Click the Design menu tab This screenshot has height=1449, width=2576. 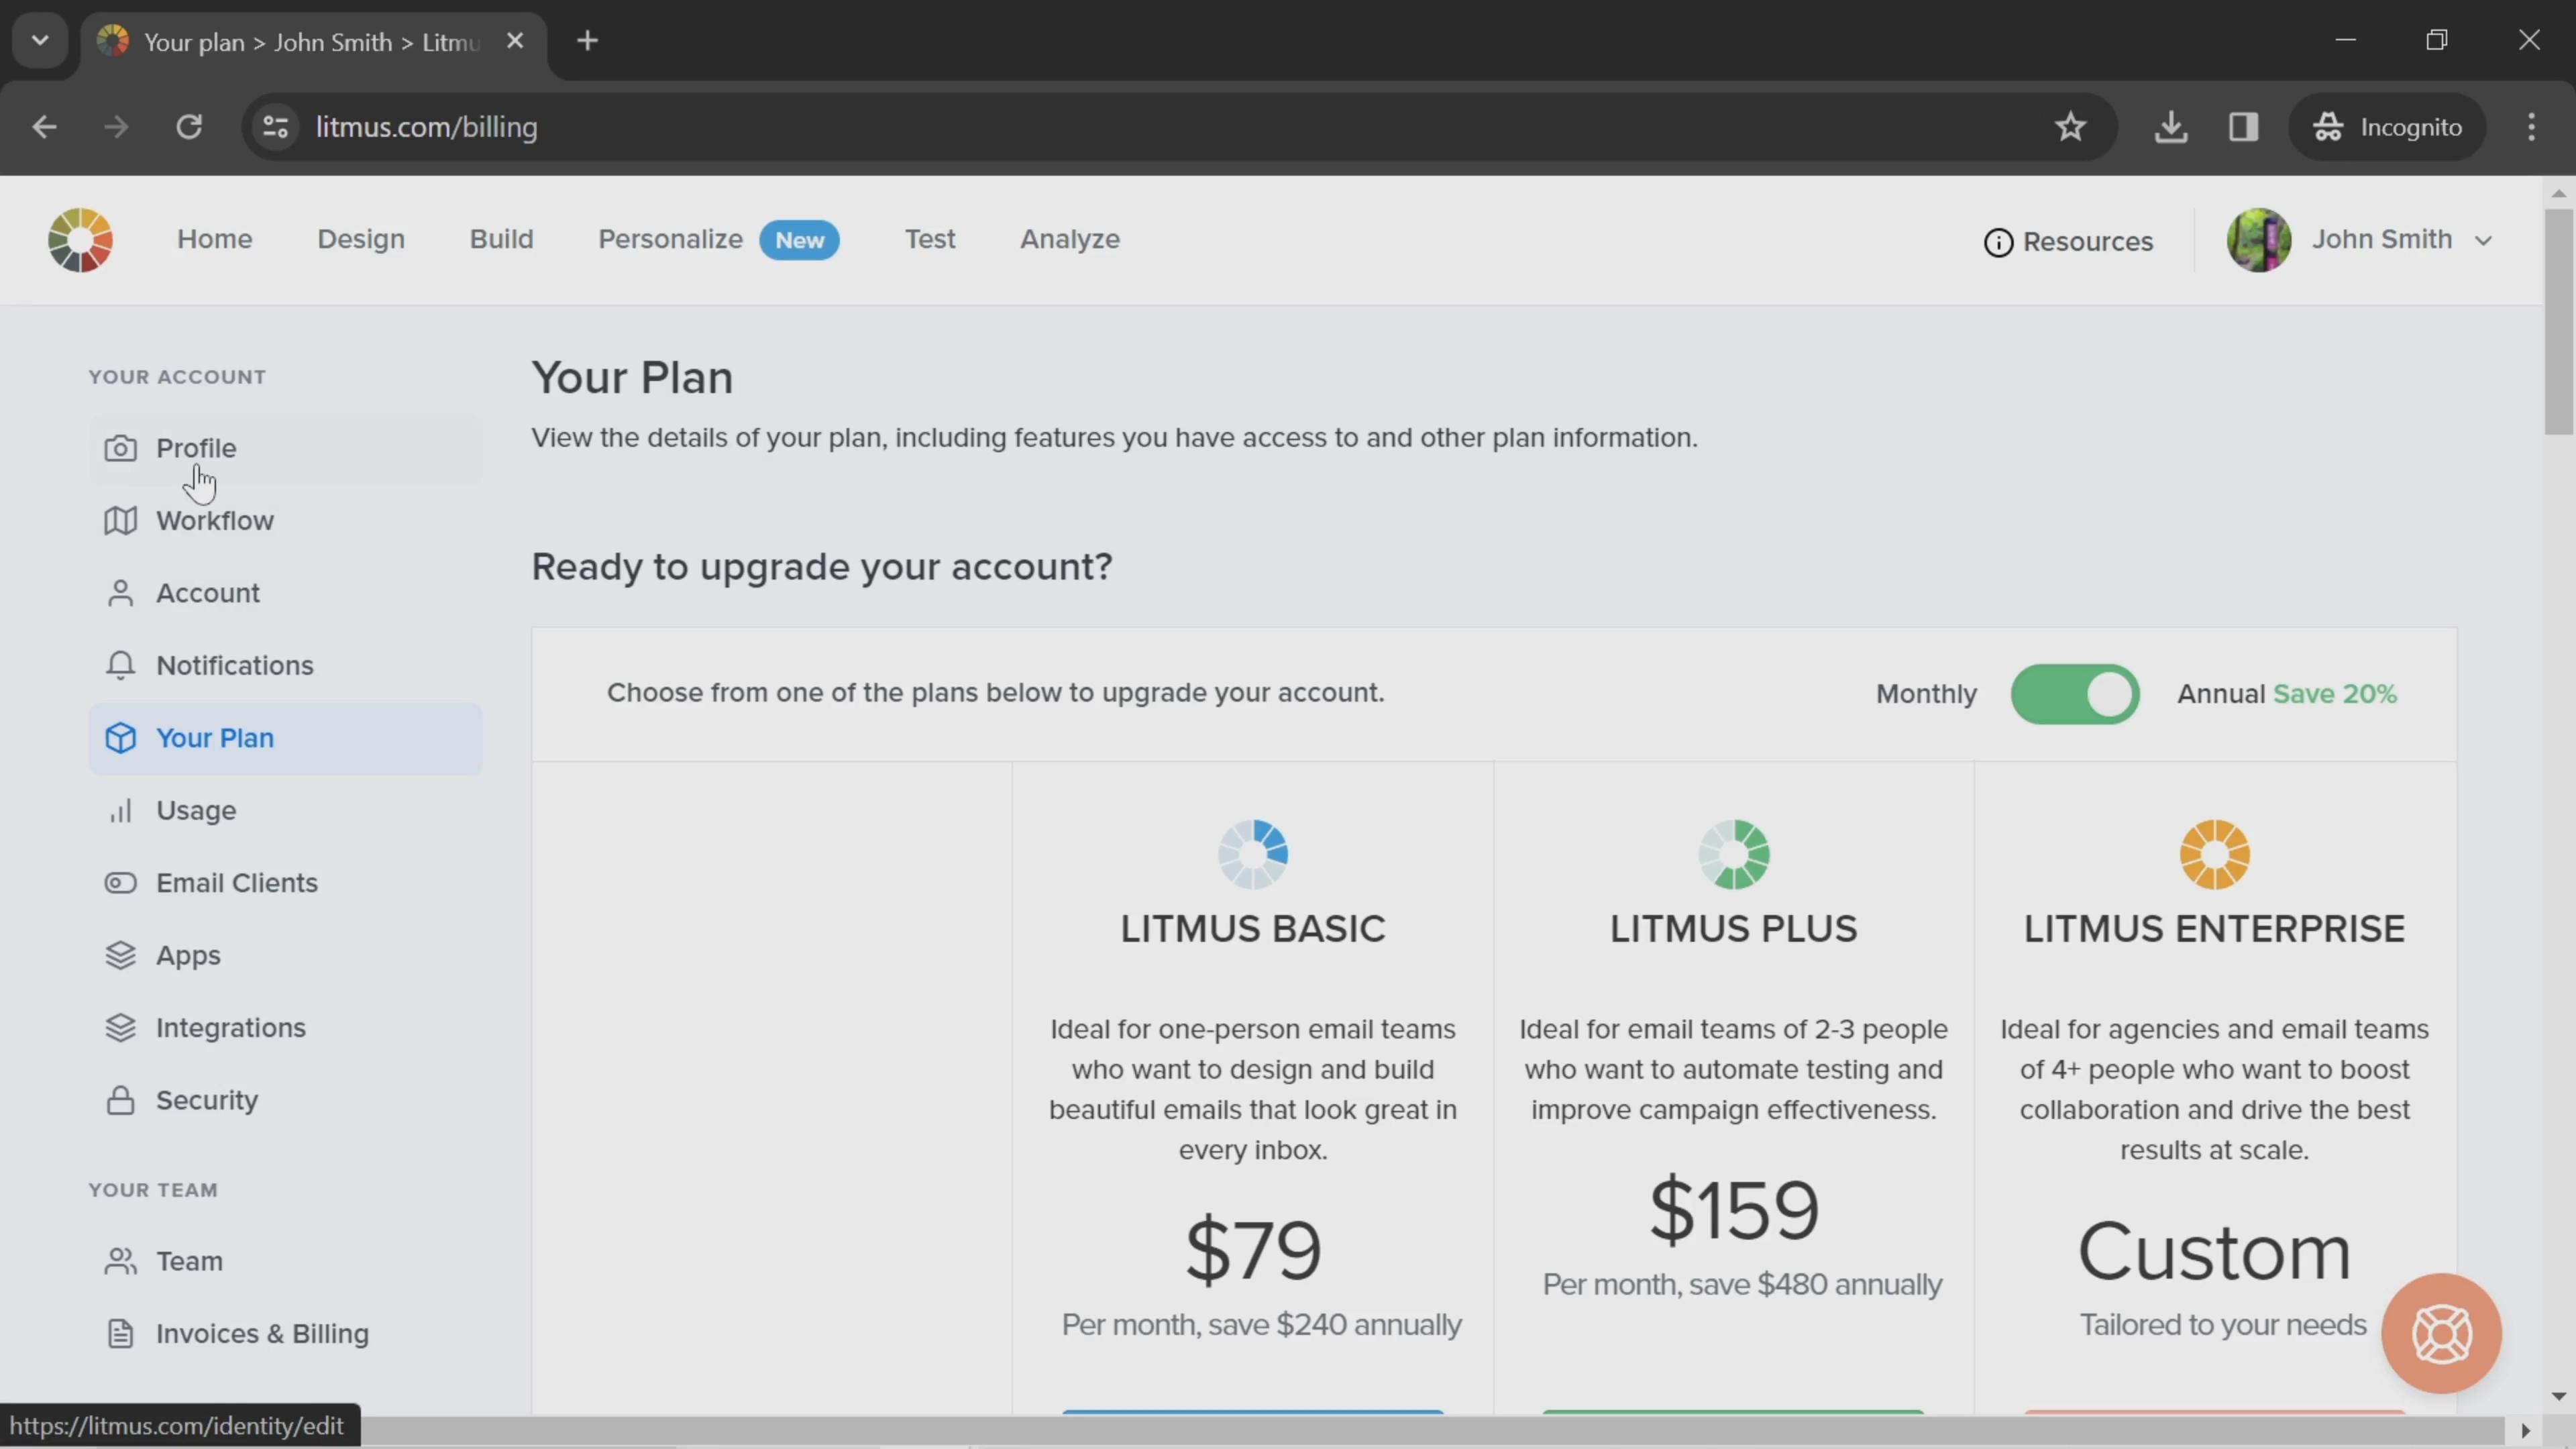[361, 239]
